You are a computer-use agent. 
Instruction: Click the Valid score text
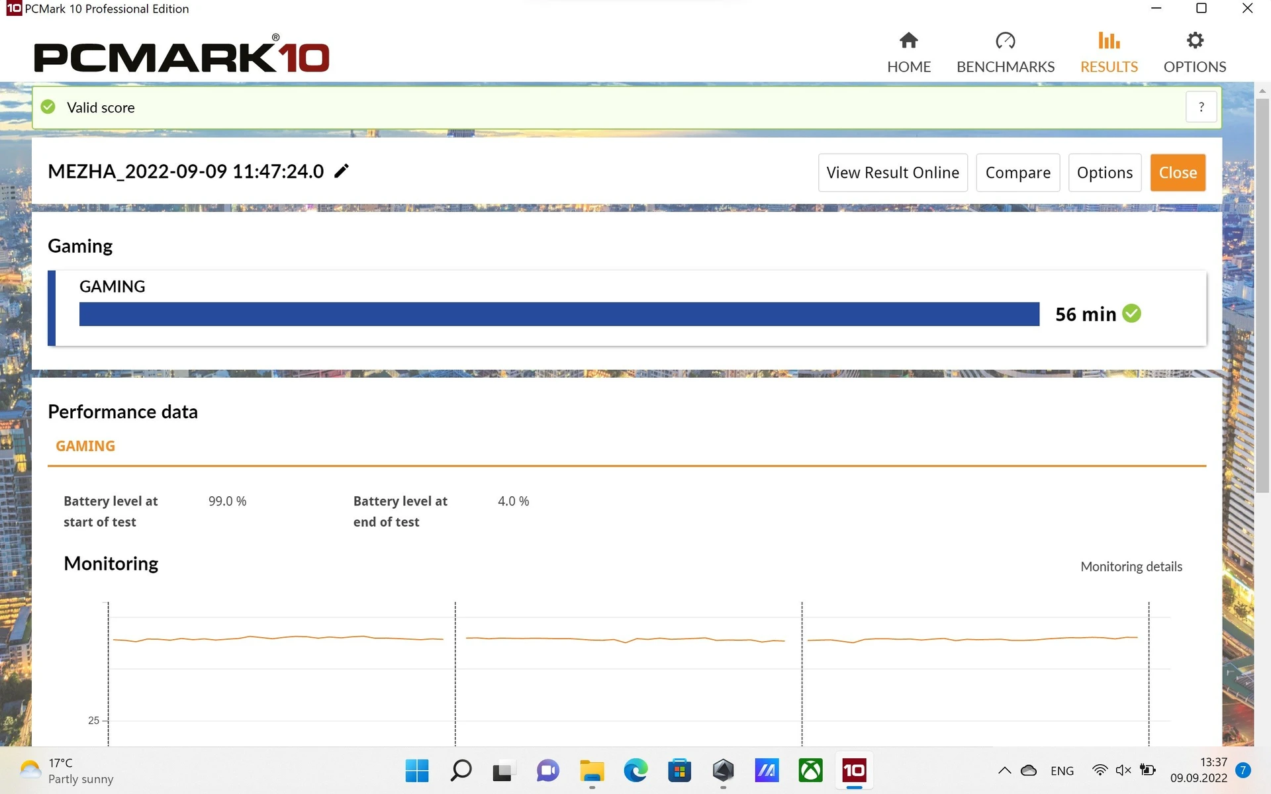tap(101, 107)
